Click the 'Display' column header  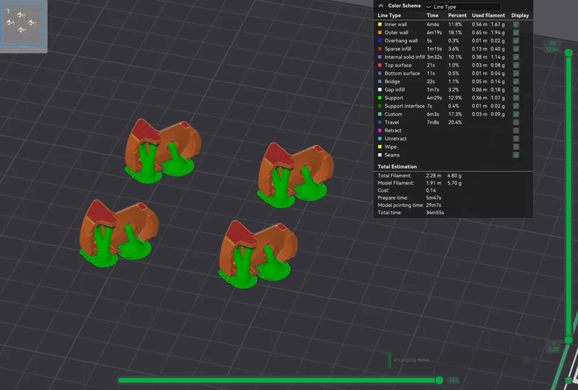coord(520,16)
